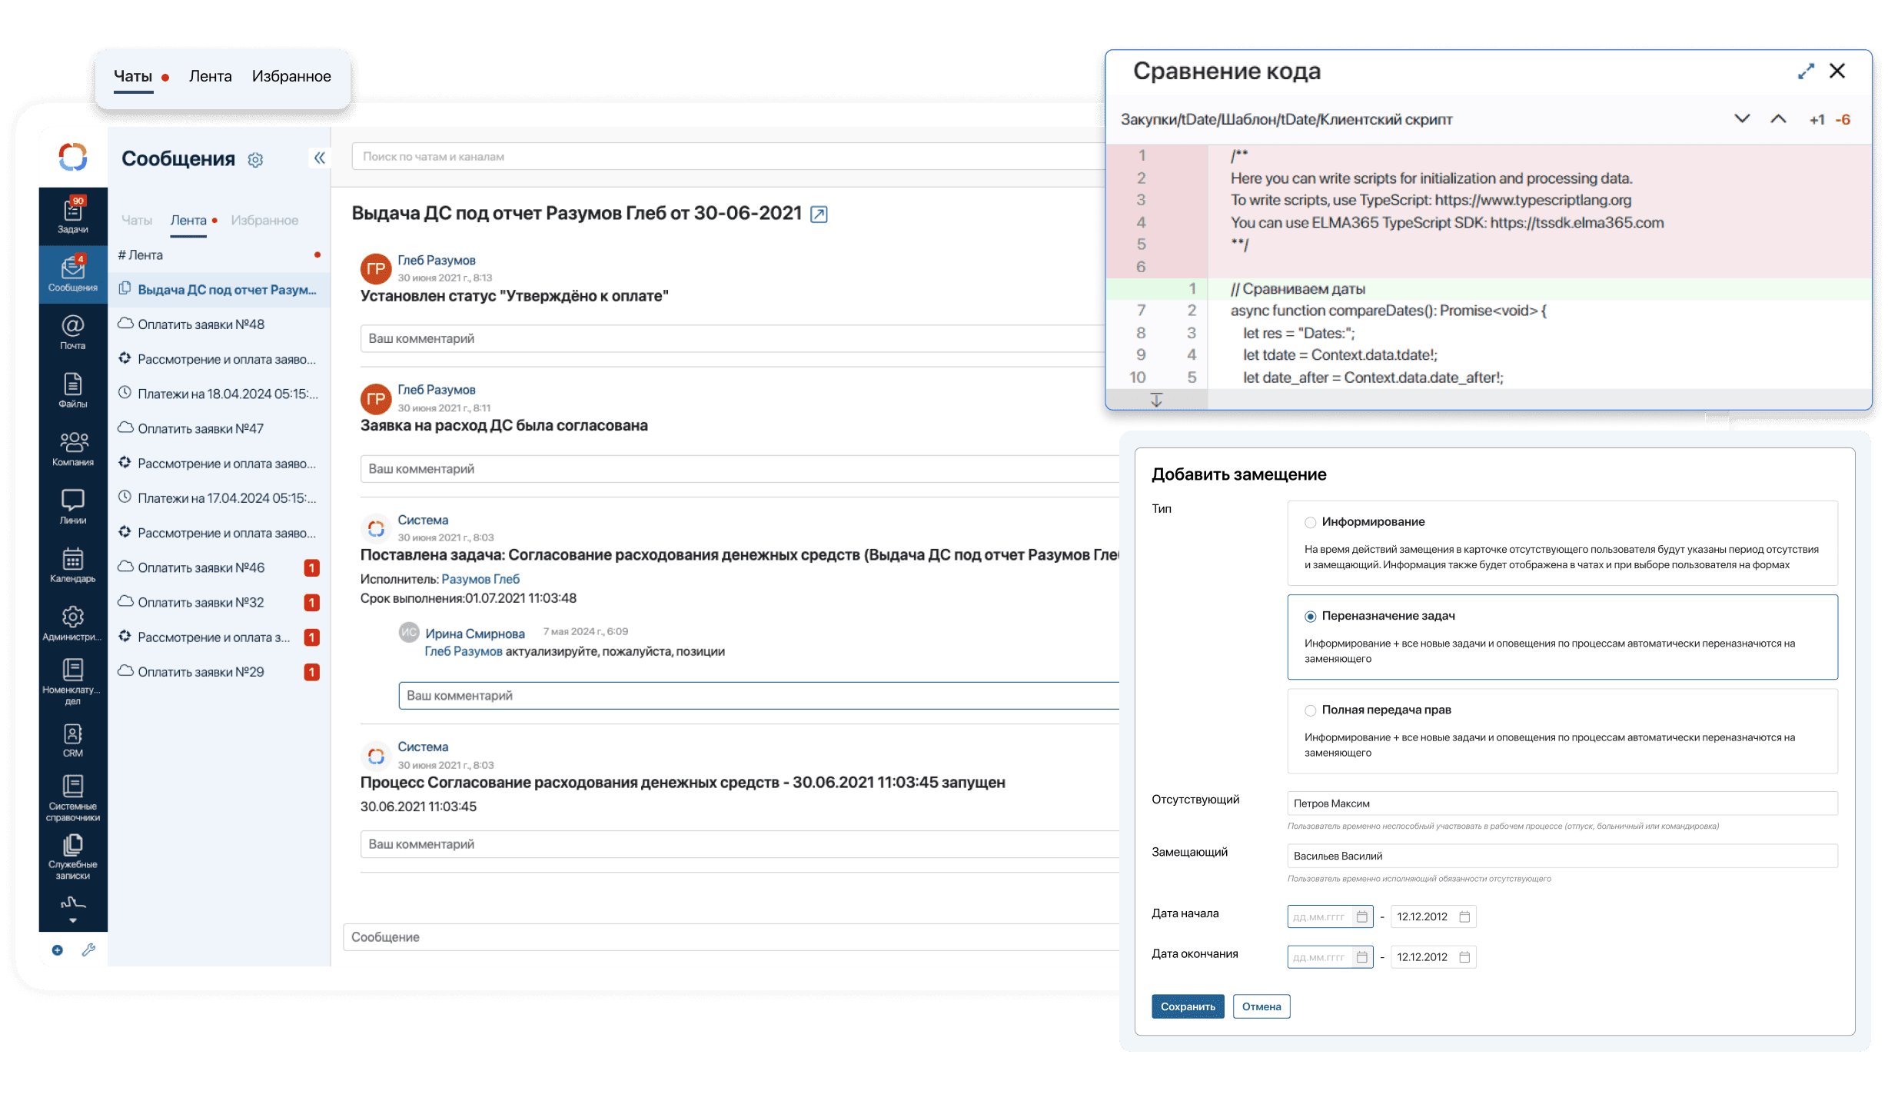1888x1101 pixels.
Task: Select the Избранное tab in Сообщения panel
Action: coord(264,221)
